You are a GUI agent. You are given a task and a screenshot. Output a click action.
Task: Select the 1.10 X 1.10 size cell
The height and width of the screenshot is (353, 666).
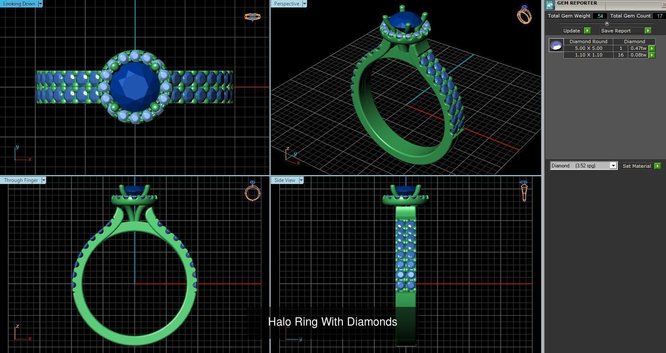[588, 55]
